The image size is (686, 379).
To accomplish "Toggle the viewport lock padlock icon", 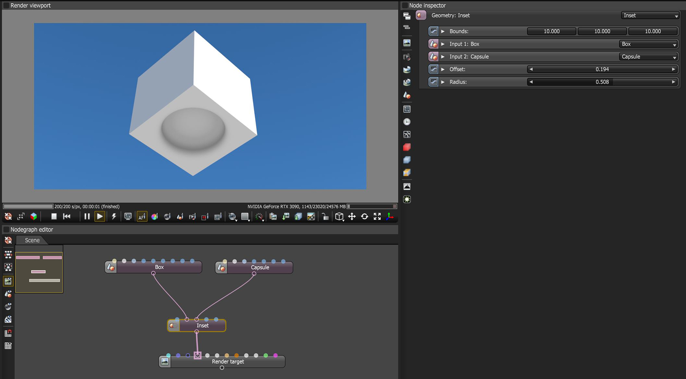I will [325, 217].
